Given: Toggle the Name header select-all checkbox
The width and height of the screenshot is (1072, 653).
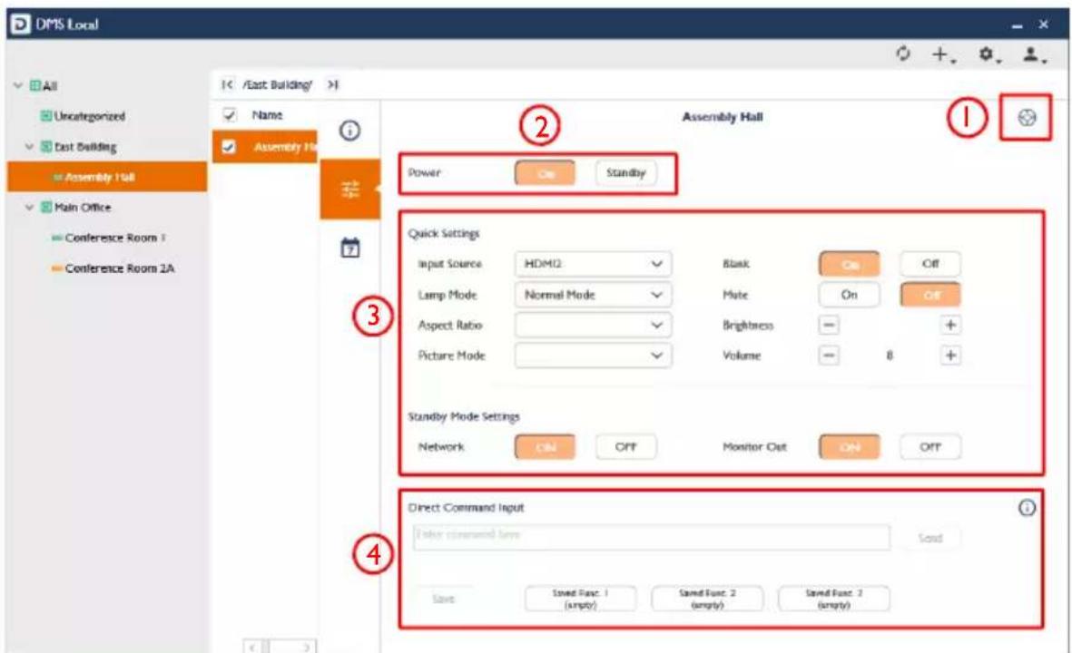Looking at the screenshot, I should coord(230,115).
